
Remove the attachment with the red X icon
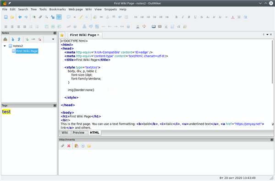click(69, 146)
